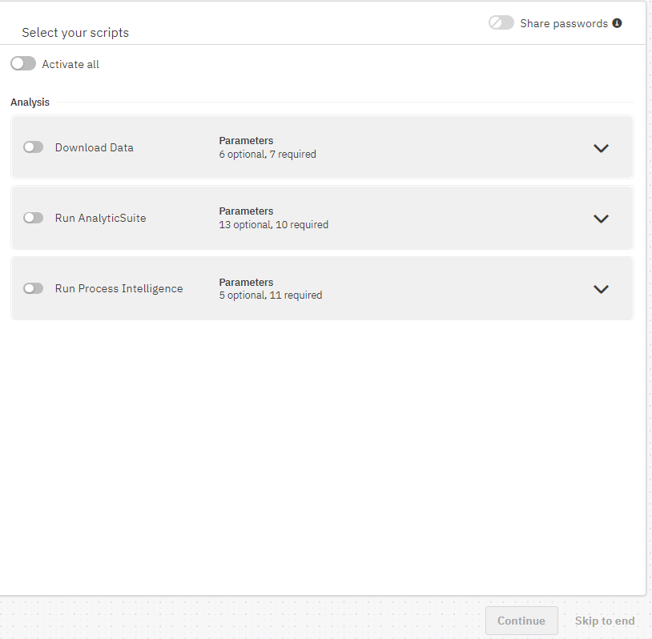Click the 'Select your scripts' heading
Viewport: 652px width, 639px height.
[x=75, y=33]
